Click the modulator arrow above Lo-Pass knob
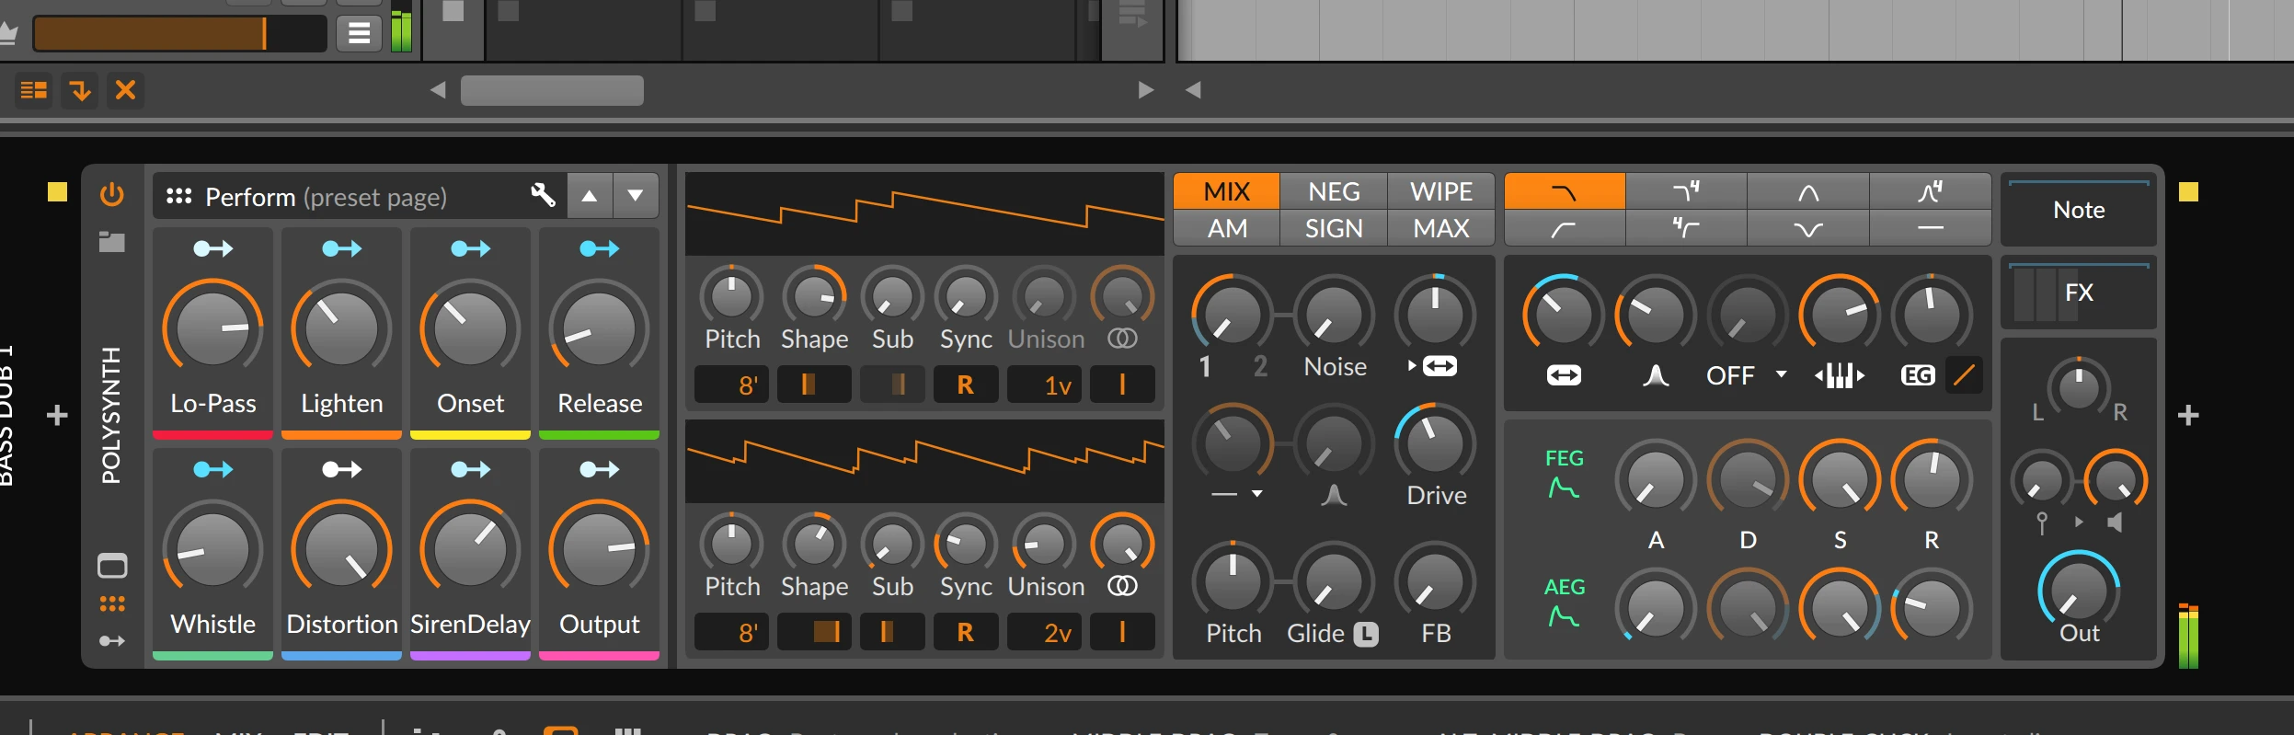This screenshot has height=735, width=2294. pos(212,248)
